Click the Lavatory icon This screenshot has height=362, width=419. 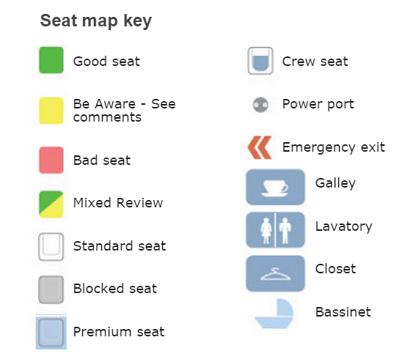click(x=275, y=230)
